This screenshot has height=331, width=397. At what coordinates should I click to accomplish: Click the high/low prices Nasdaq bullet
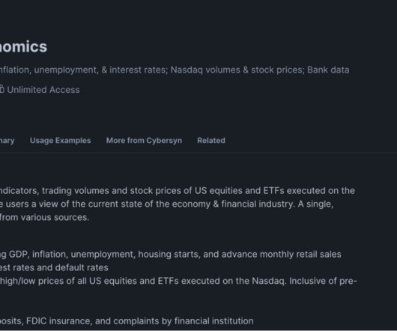178,281
